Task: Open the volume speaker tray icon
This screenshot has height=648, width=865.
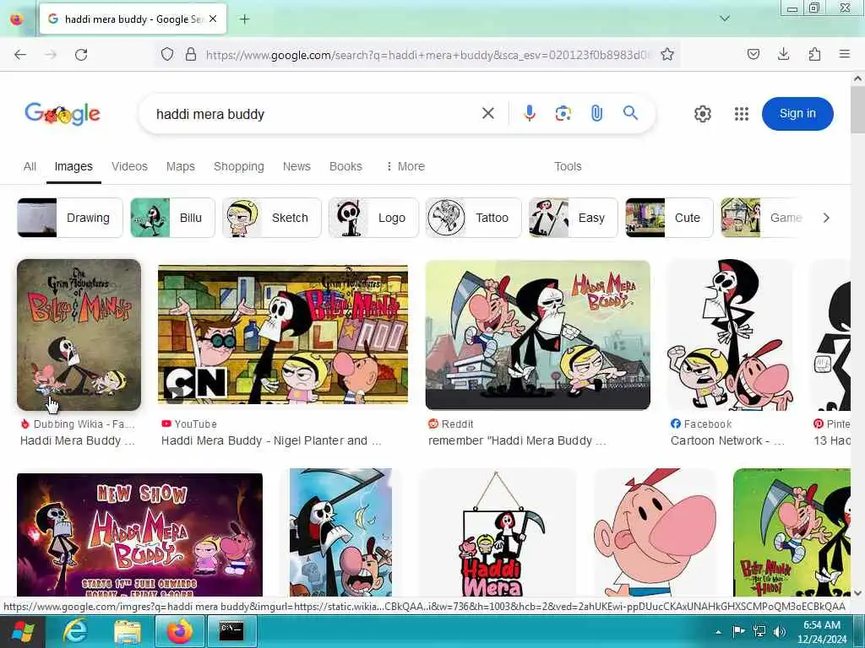Action: tap(779, 631)
